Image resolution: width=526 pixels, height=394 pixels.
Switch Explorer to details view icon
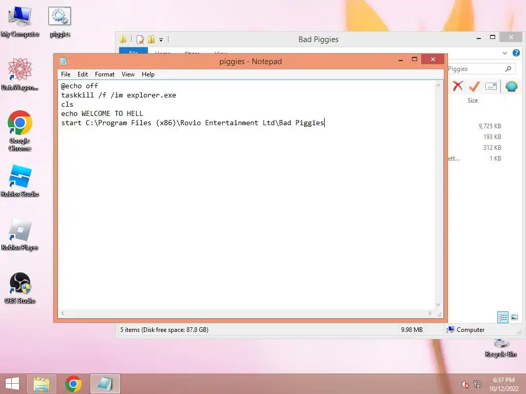tap(503, 317)
